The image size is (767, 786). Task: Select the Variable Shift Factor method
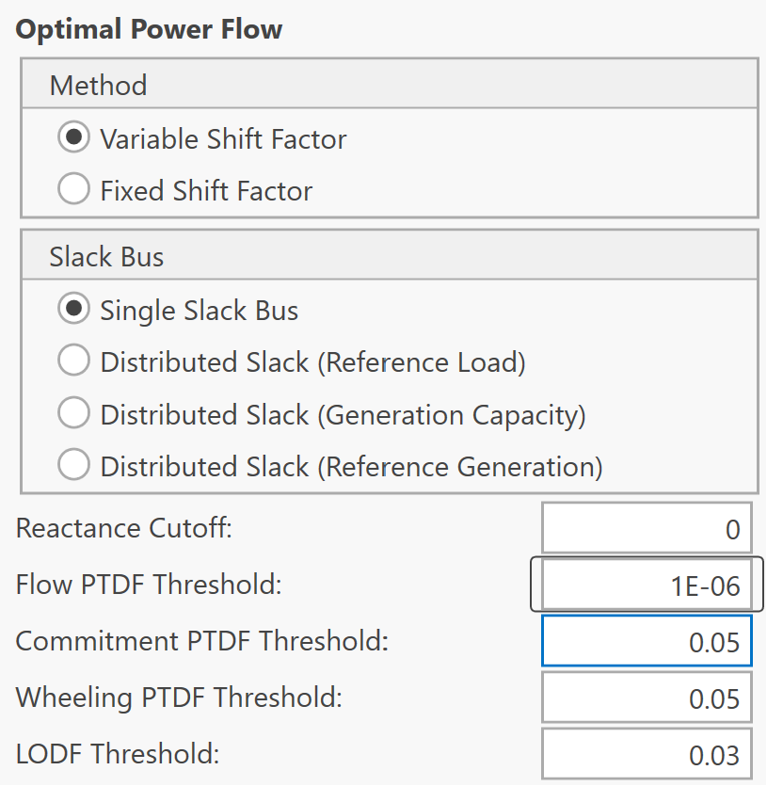click(x=73, y=138)
